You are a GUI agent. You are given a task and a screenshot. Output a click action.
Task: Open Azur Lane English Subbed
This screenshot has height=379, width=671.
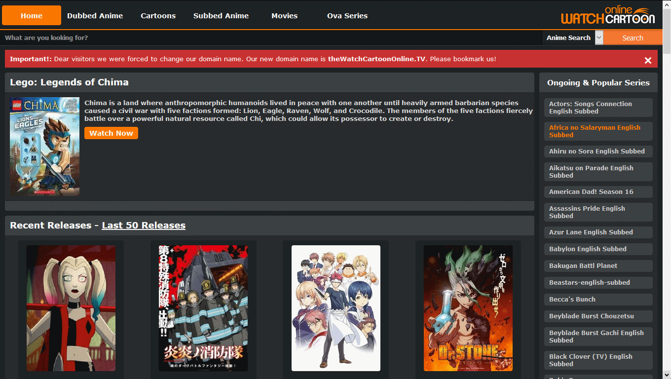tap(598, 232)
